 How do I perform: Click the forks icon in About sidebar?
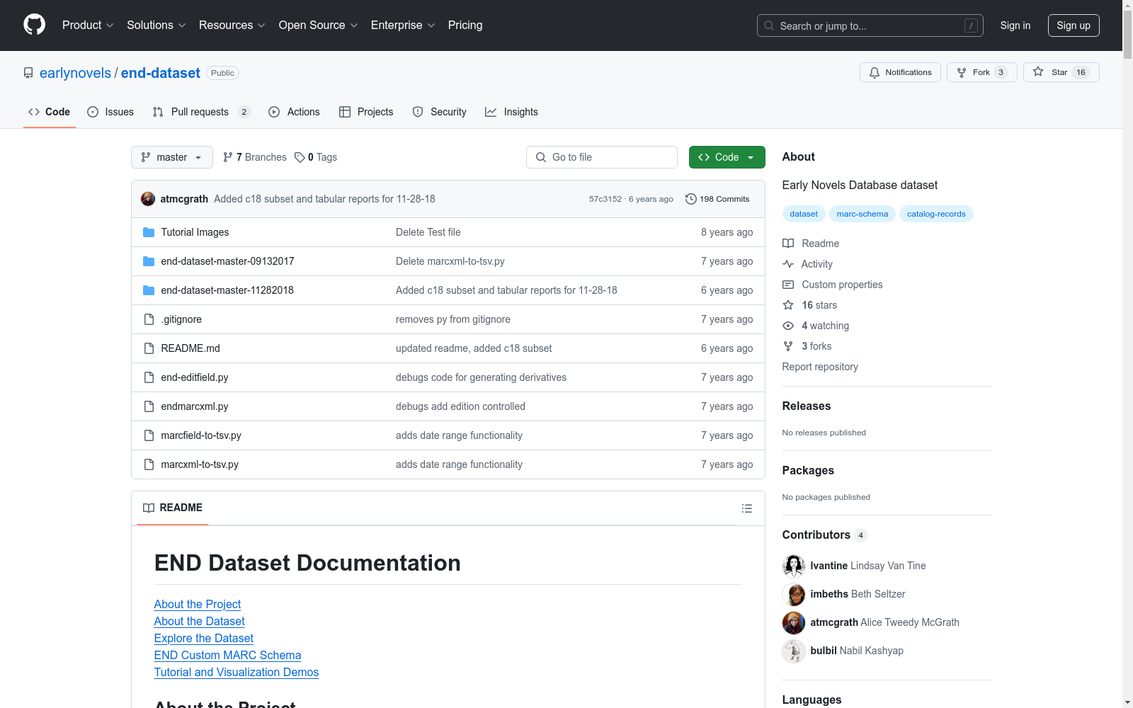point(788,346)
